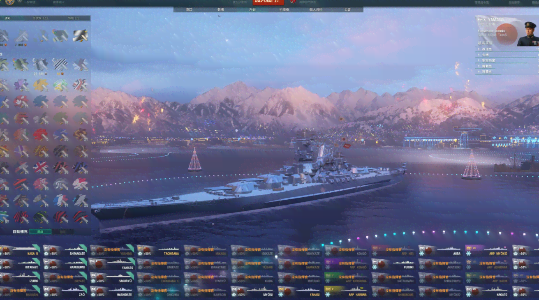Select the camouflage priced 7 000
This screenshot has height=300, width=539.
click(21, 37)
